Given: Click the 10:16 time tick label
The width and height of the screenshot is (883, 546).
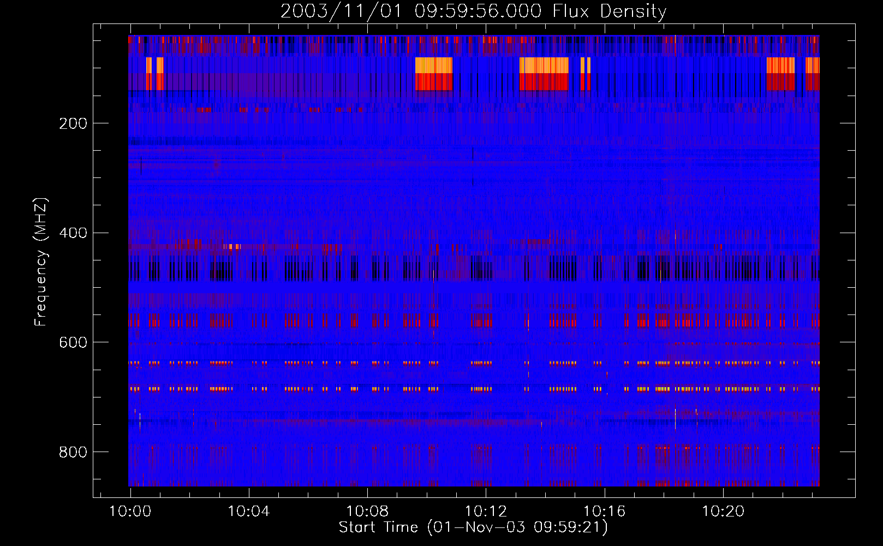Looking at the screenshot, I should click(x=604, y=512).
